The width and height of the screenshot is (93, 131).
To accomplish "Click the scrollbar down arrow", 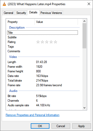I will click(x=84, y=108).
